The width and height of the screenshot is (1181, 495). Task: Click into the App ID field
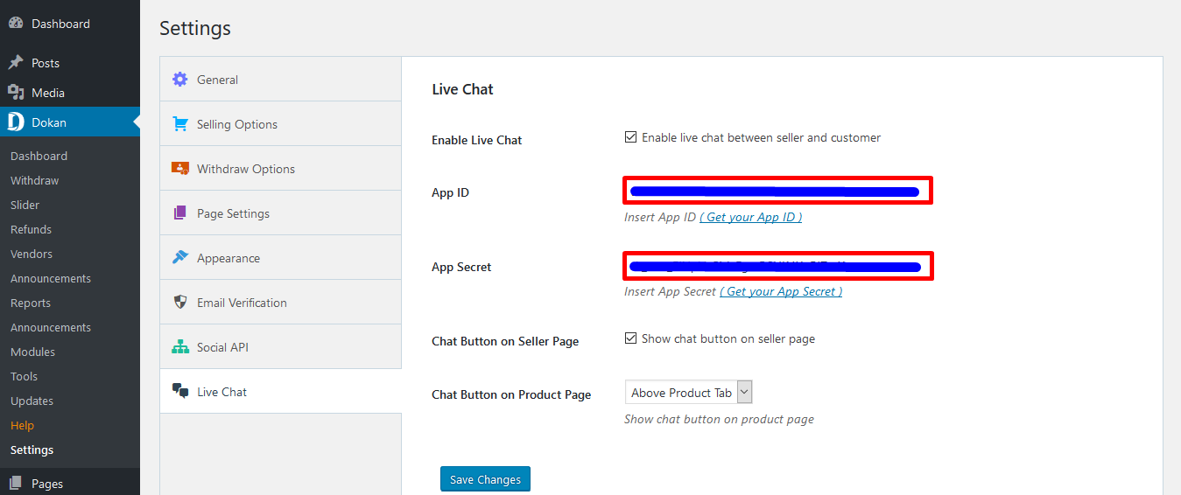777,191
